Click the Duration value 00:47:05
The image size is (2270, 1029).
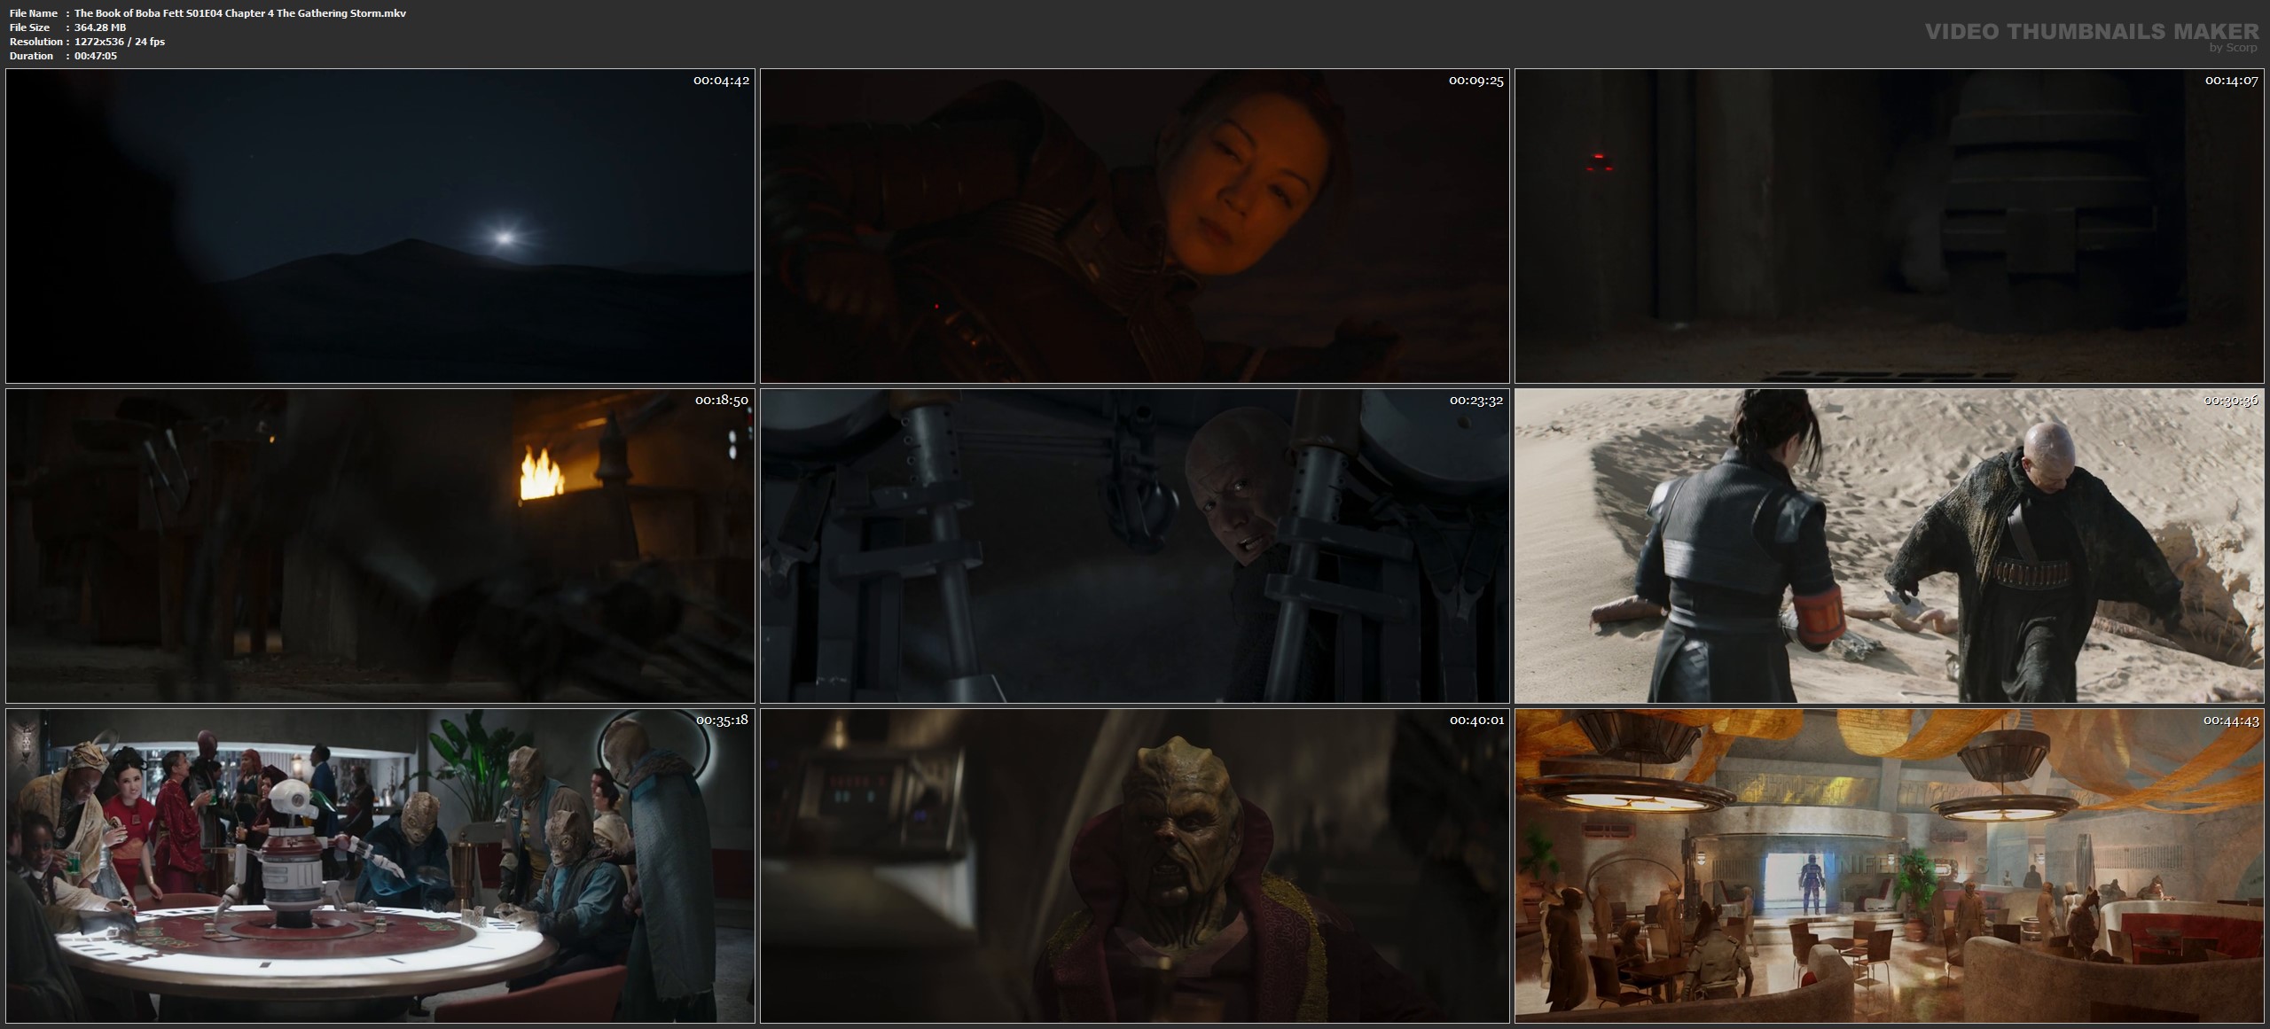pos(96,56)
